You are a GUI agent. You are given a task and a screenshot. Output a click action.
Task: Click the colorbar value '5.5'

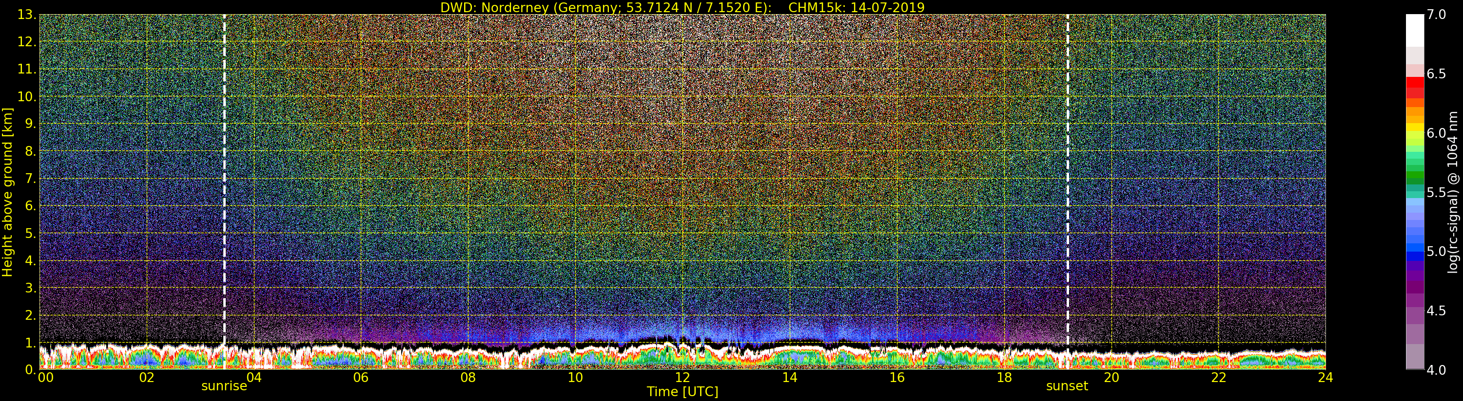pos(1436,192)
